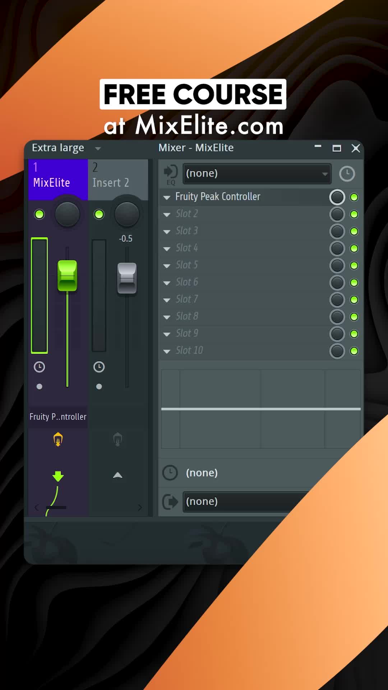Click the routing up arrow under Insert 2
The width and height of the screenshot is (388, 690).
[117, 475]
